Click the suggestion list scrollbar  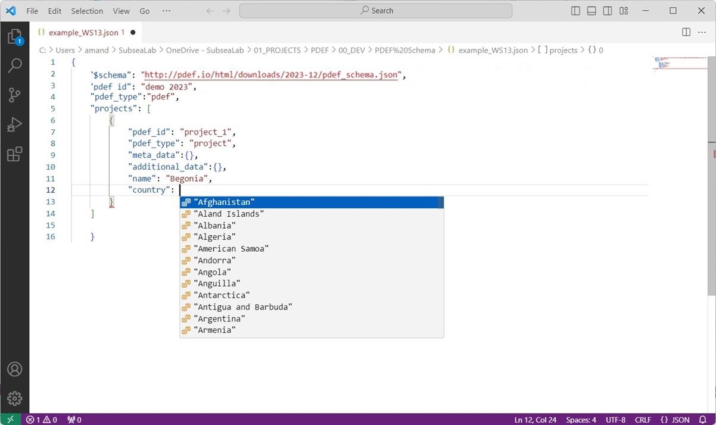point(441,202)
